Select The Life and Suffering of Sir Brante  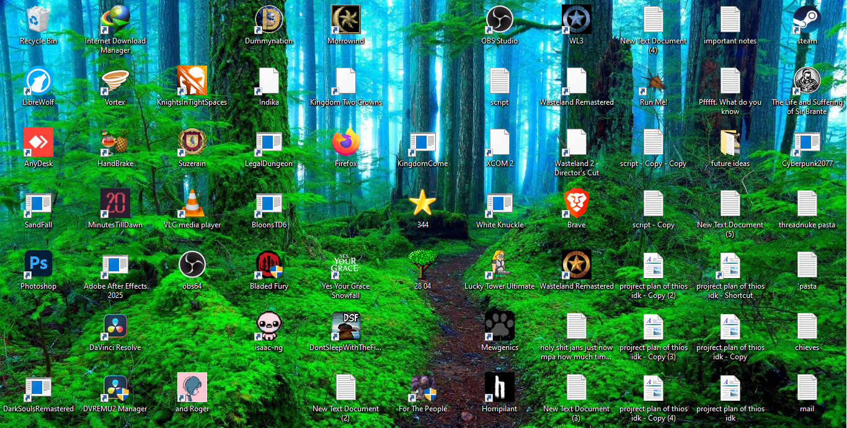point(807,81)
